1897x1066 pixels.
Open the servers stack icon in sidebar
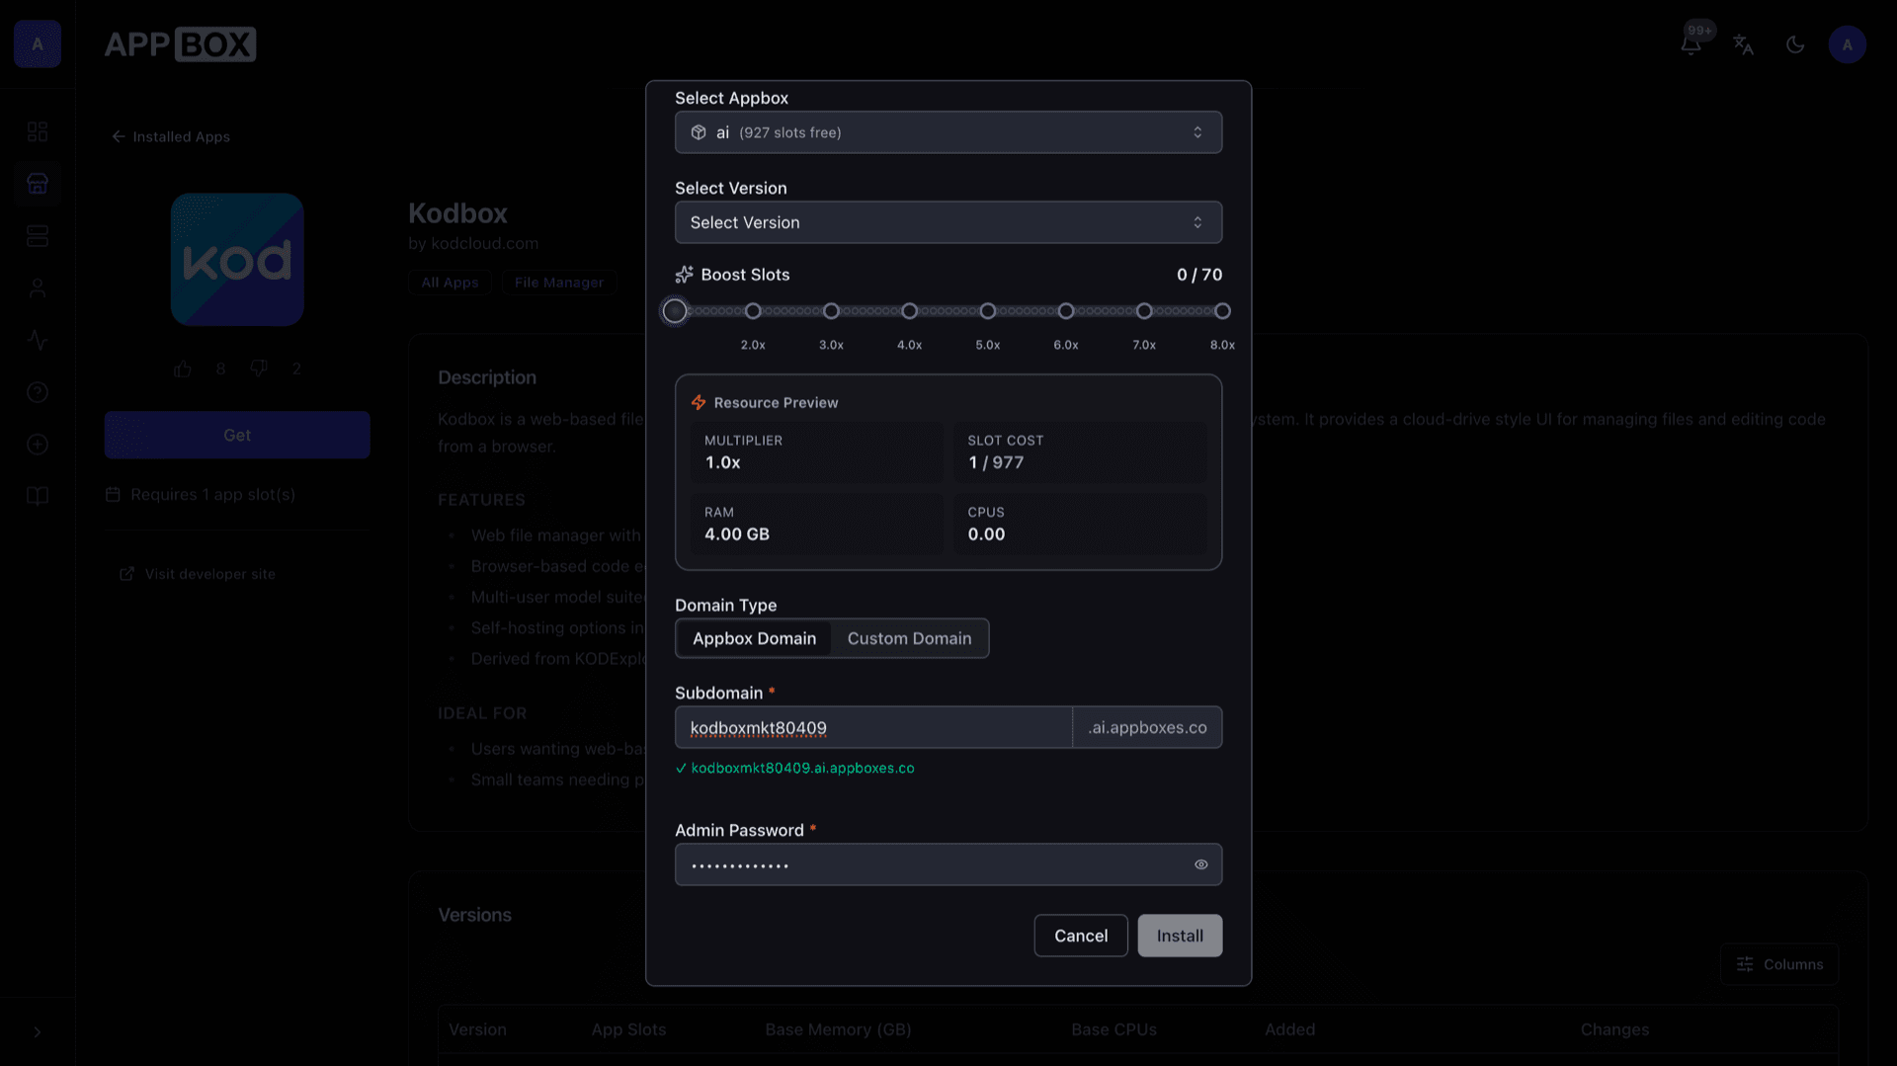click(x=38, y=236)
